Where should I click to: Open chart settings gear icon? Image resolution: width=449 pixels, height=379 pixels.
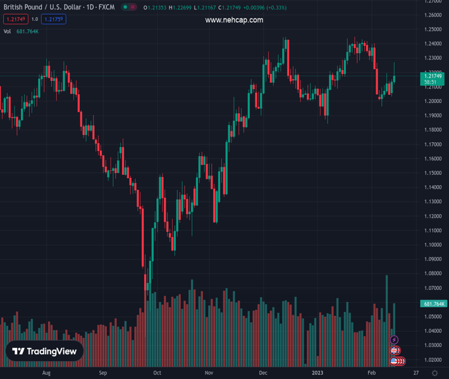(x=433, y=373)
